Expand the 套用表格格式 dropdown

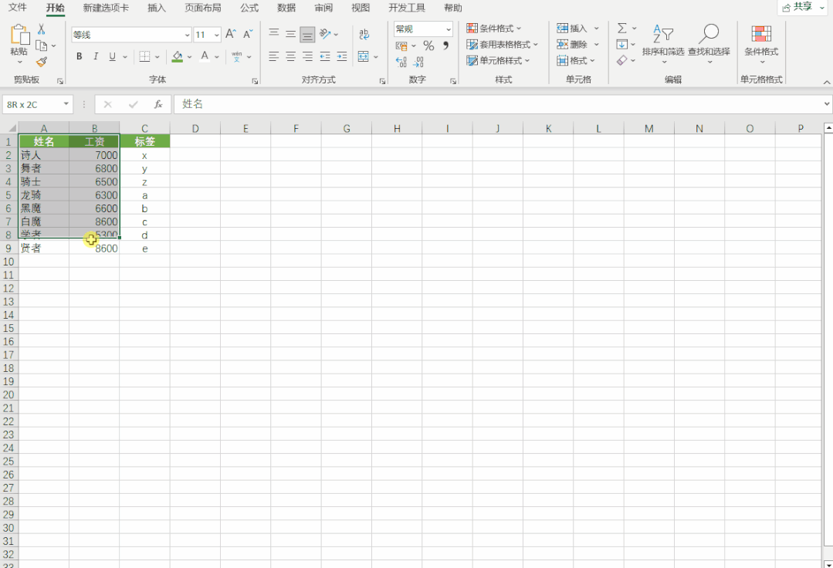pos(536,45)
